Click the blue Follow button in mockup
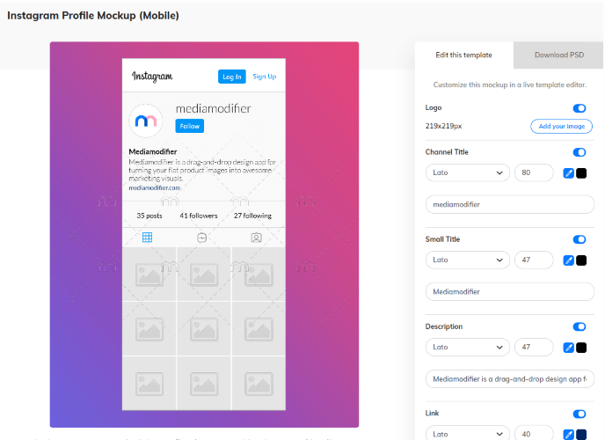 (x=189, y=126)
